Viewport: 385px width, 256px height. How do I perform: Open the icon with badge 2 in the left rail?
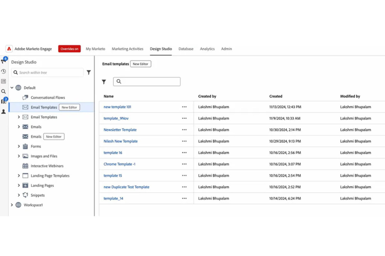click(4, 101)
